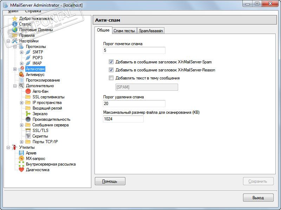
Task: Click the clock icon for MX-запрос
Action: [21, 159]
